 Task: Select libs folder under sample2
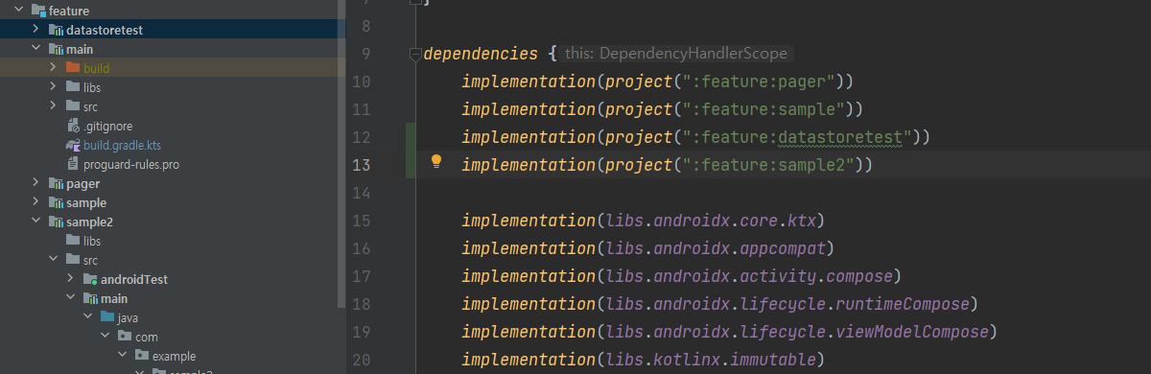tap(92, 241)
